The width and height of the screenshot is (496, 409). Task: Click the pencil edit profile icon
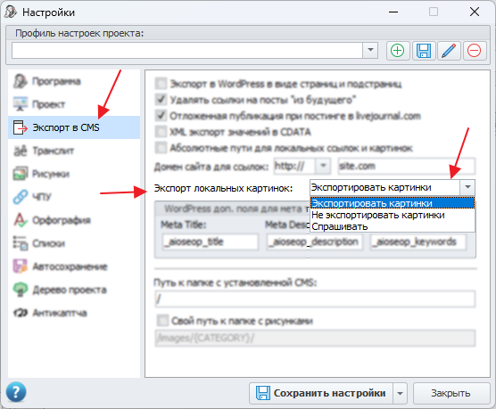449,51
